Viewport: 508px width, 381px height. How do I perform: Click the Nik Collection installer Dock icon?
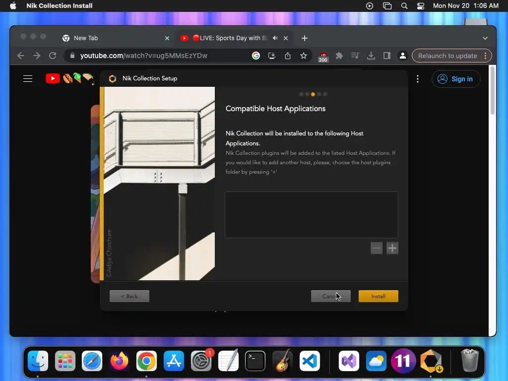[431, 361]
